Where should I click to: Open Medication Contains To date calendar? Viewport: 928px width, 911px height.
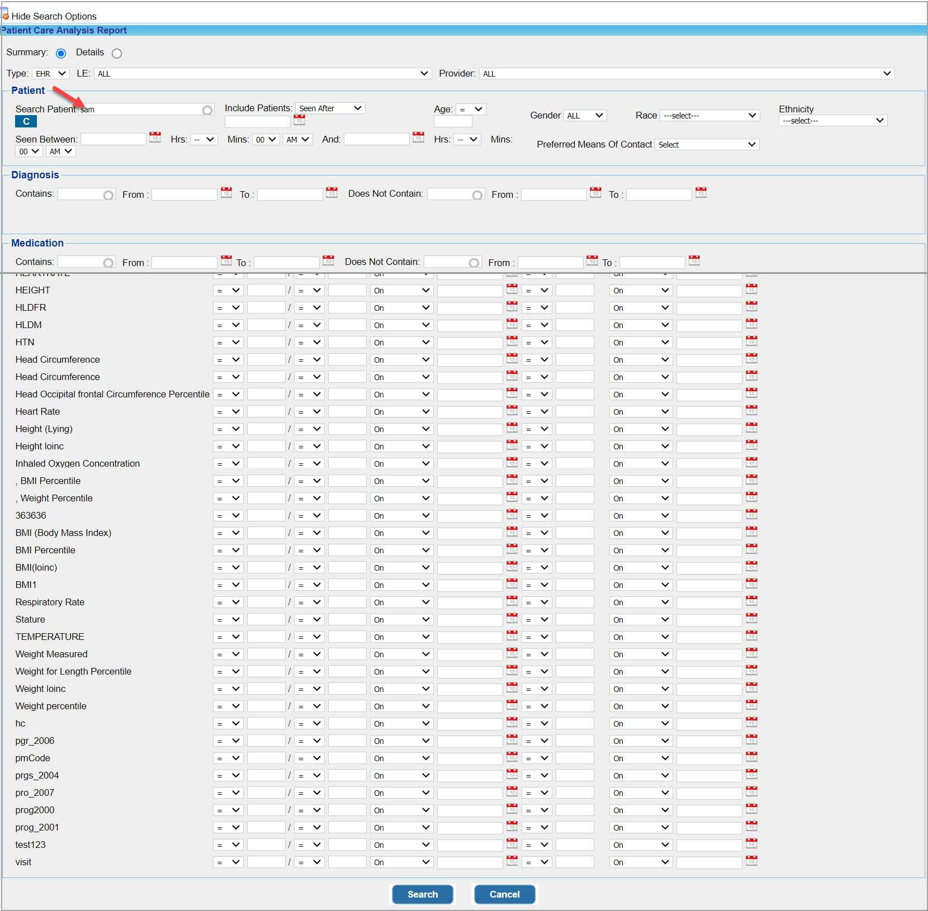(x=329, y=261)
